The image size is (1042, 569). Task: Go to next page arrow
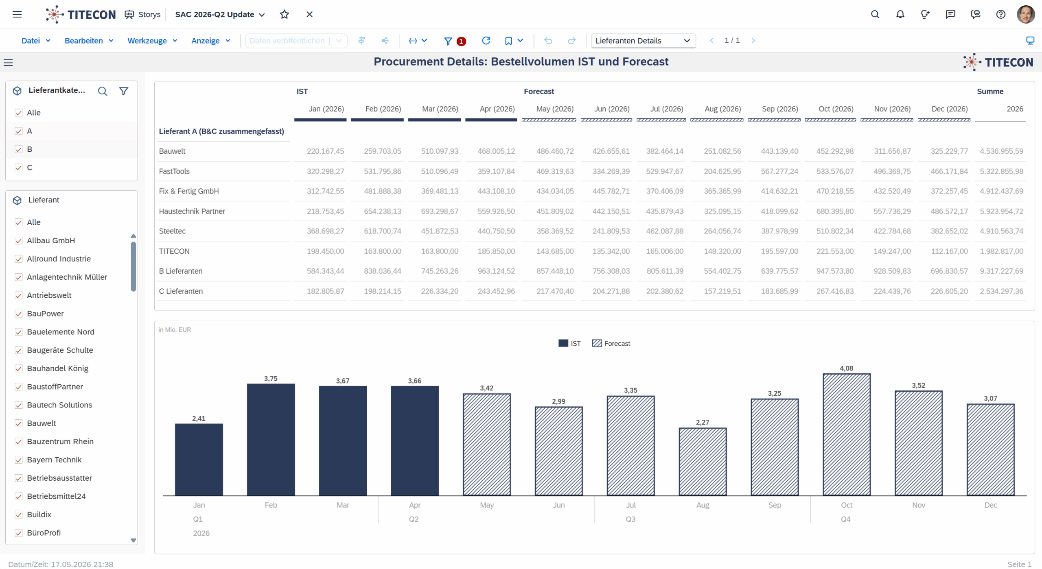(x=753, y=41)
